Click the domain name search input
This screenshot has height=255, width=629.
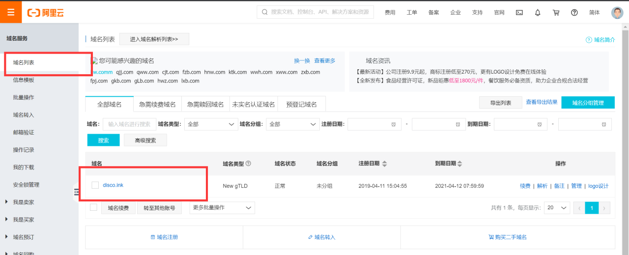(130, 124)
